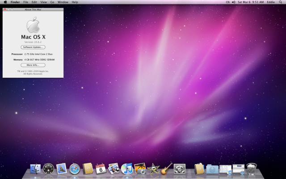The image size is (286, 179).
Task: Open iCal calendar icon showing 6
Action: [x=101, y=169]
